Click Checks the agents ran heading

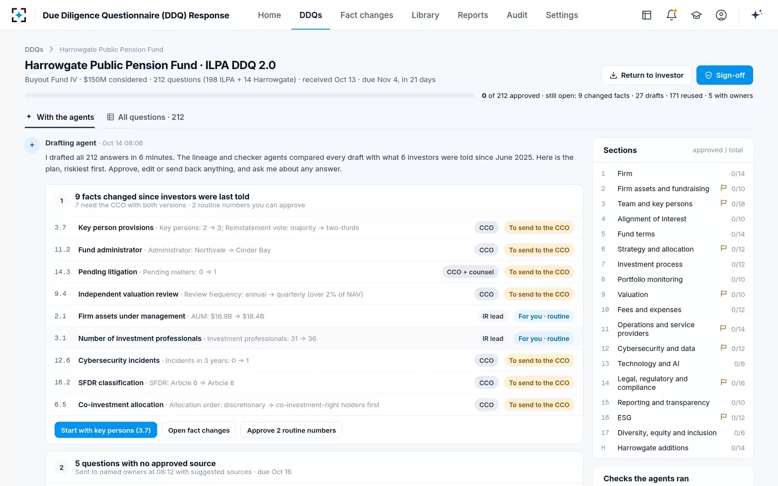pyautogui.click(x=646, y=478)
